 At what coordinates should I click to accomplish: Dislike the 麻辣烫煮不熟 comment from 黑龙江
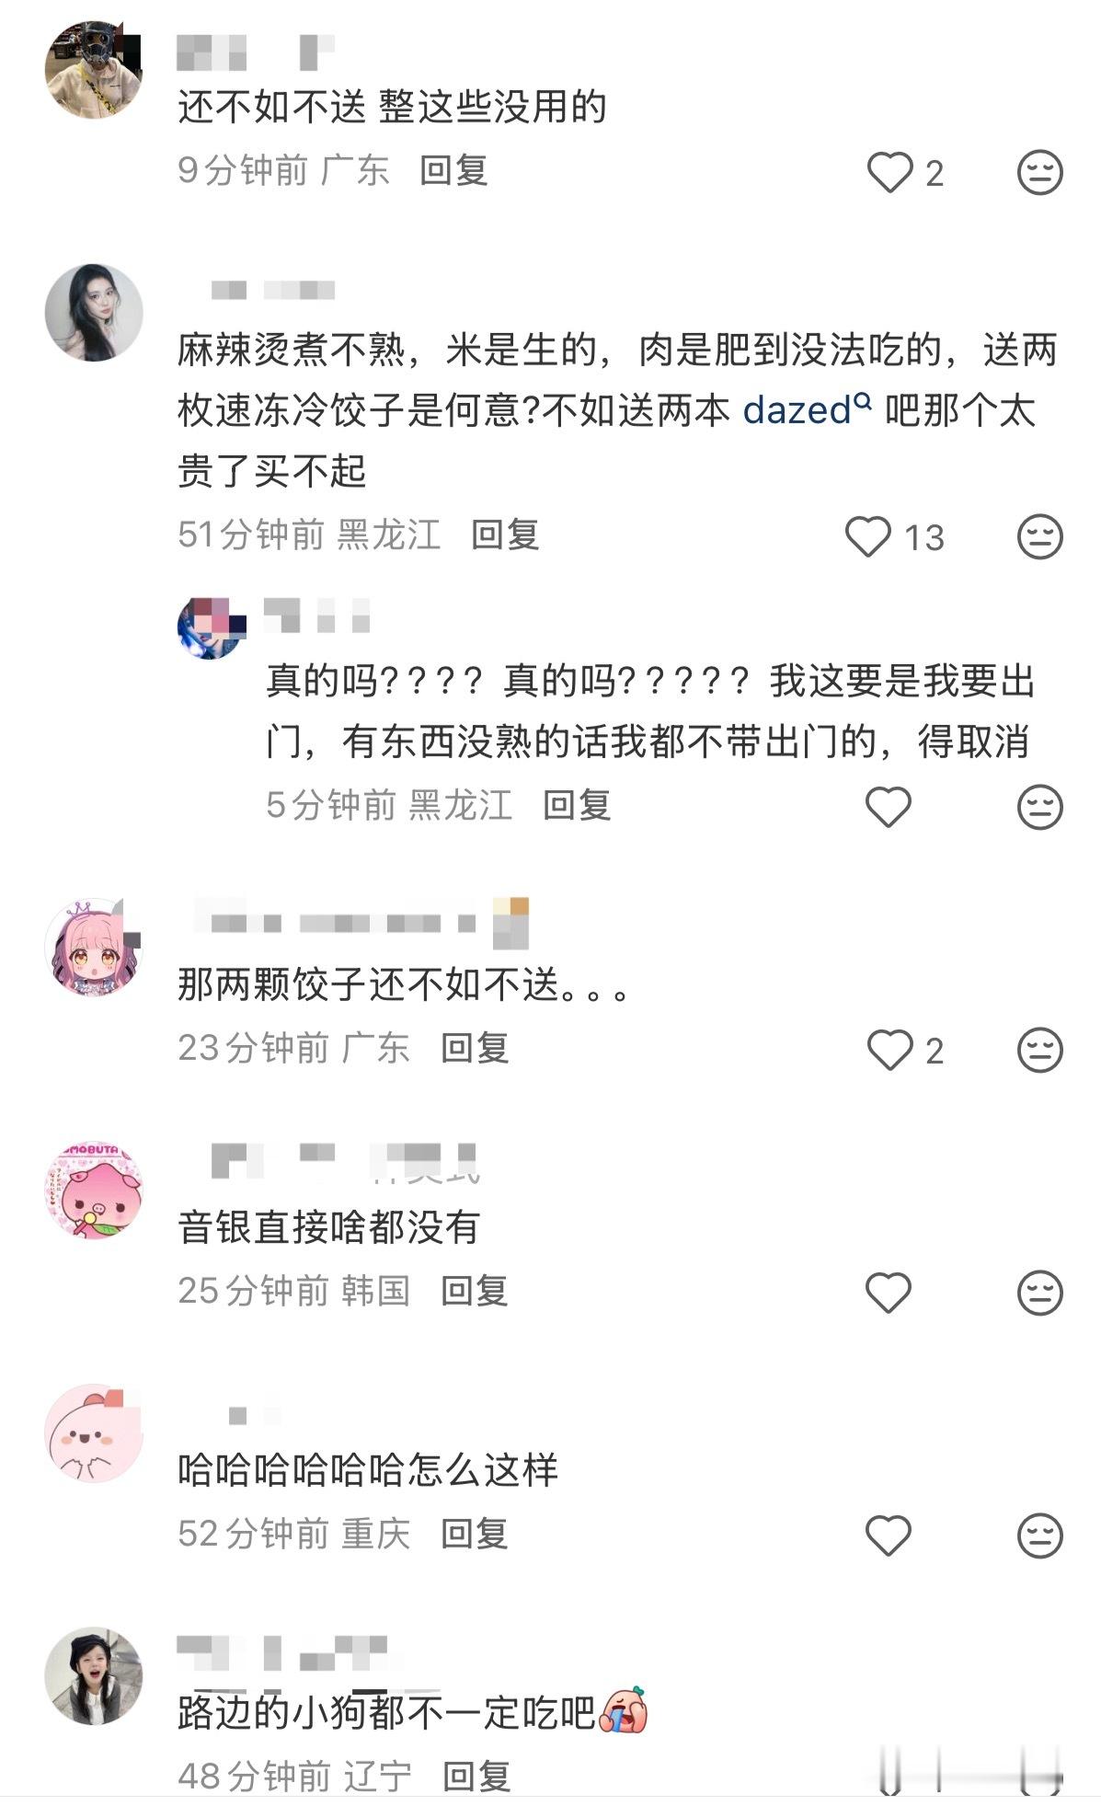point(1040,536)
